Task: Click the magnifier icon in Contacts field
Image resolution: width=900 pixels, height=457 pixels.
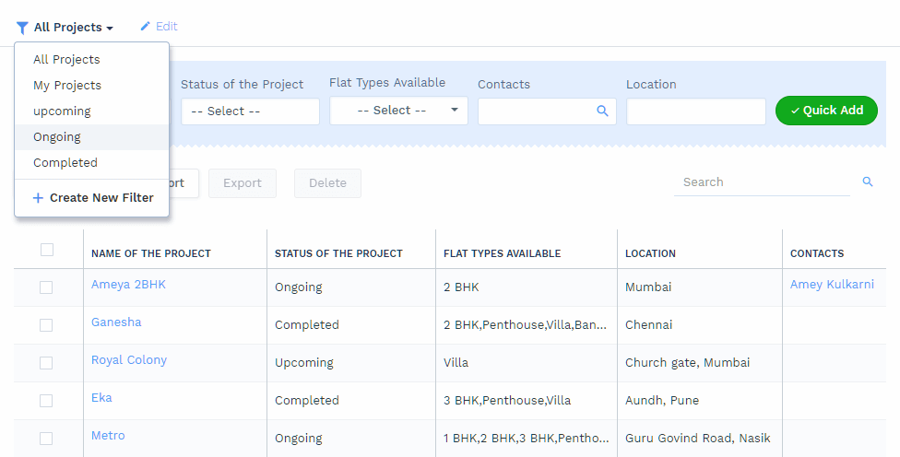Action: point(602,111)
